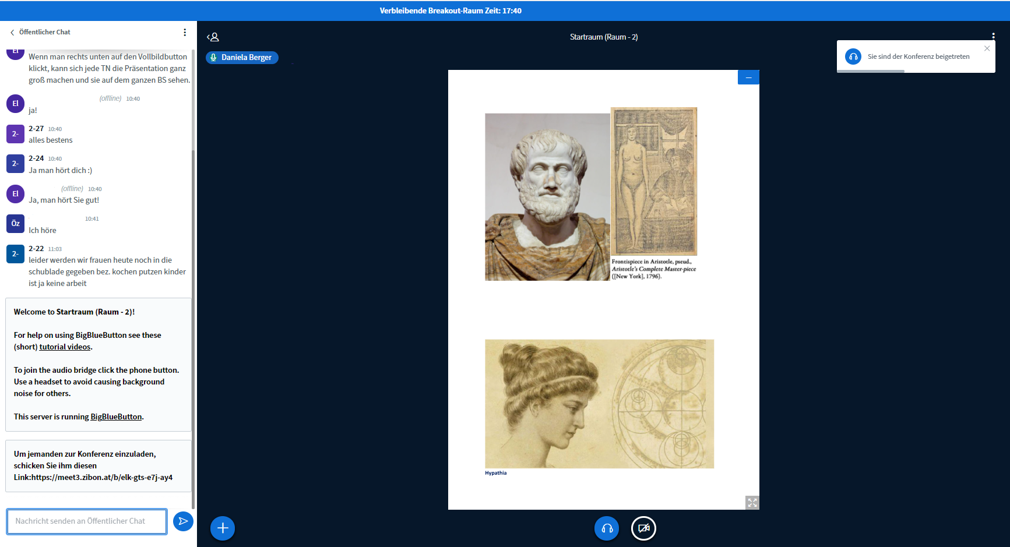This screenshot has height=547, width=1010.
Task: Click the El avatar beside 'Ja, man hört Sie gut!'
Action: [x=15, y=194]
